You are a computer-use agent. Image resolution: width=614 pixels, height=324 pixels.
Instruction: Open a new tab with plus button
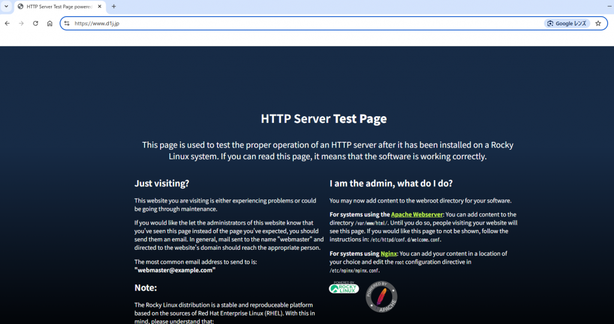click(x=114, y=7)
